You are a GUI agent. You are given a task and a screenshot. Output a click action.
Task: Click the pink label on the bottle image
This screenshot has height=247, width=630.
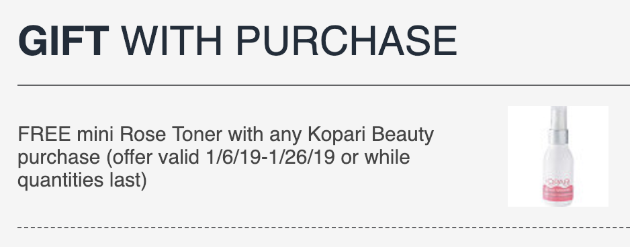[x=557, y=193]
